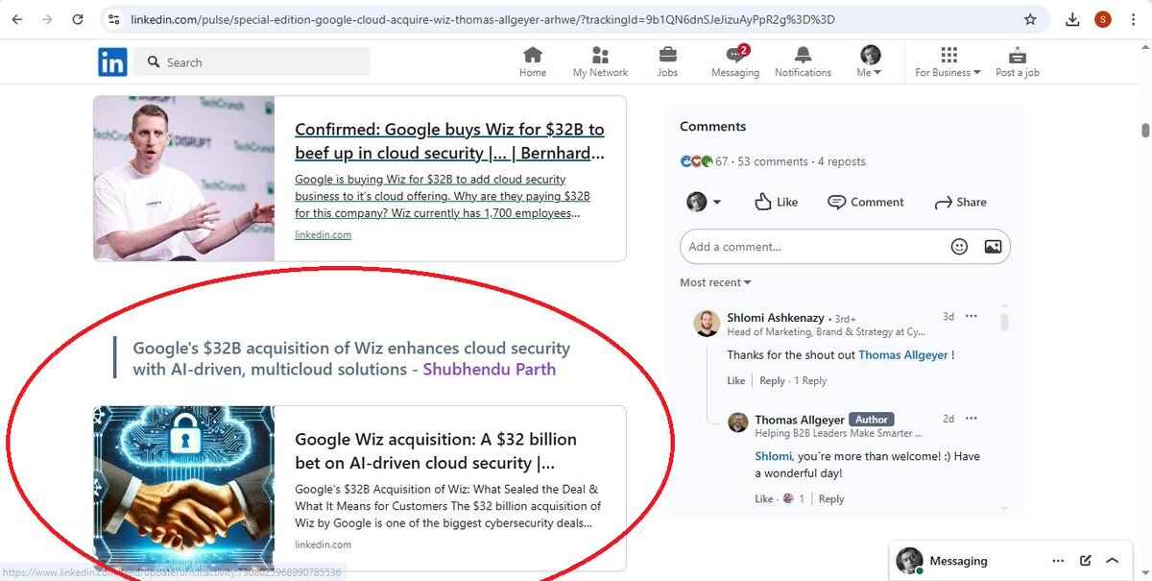Screen dimensions: 1152x581
Task: Open Confirmed: Google buys Wiz article title
Action: click(x=450, y=141)
